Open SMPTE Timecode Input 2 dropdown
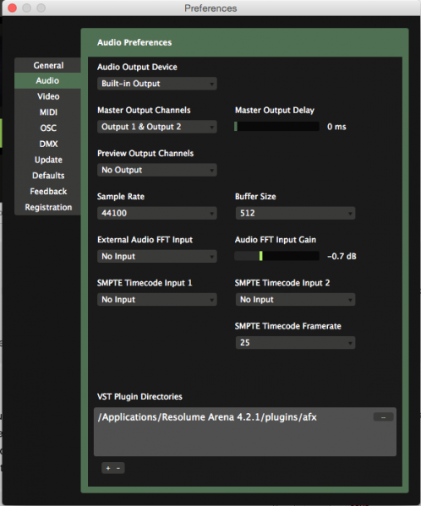 [295, 300]
